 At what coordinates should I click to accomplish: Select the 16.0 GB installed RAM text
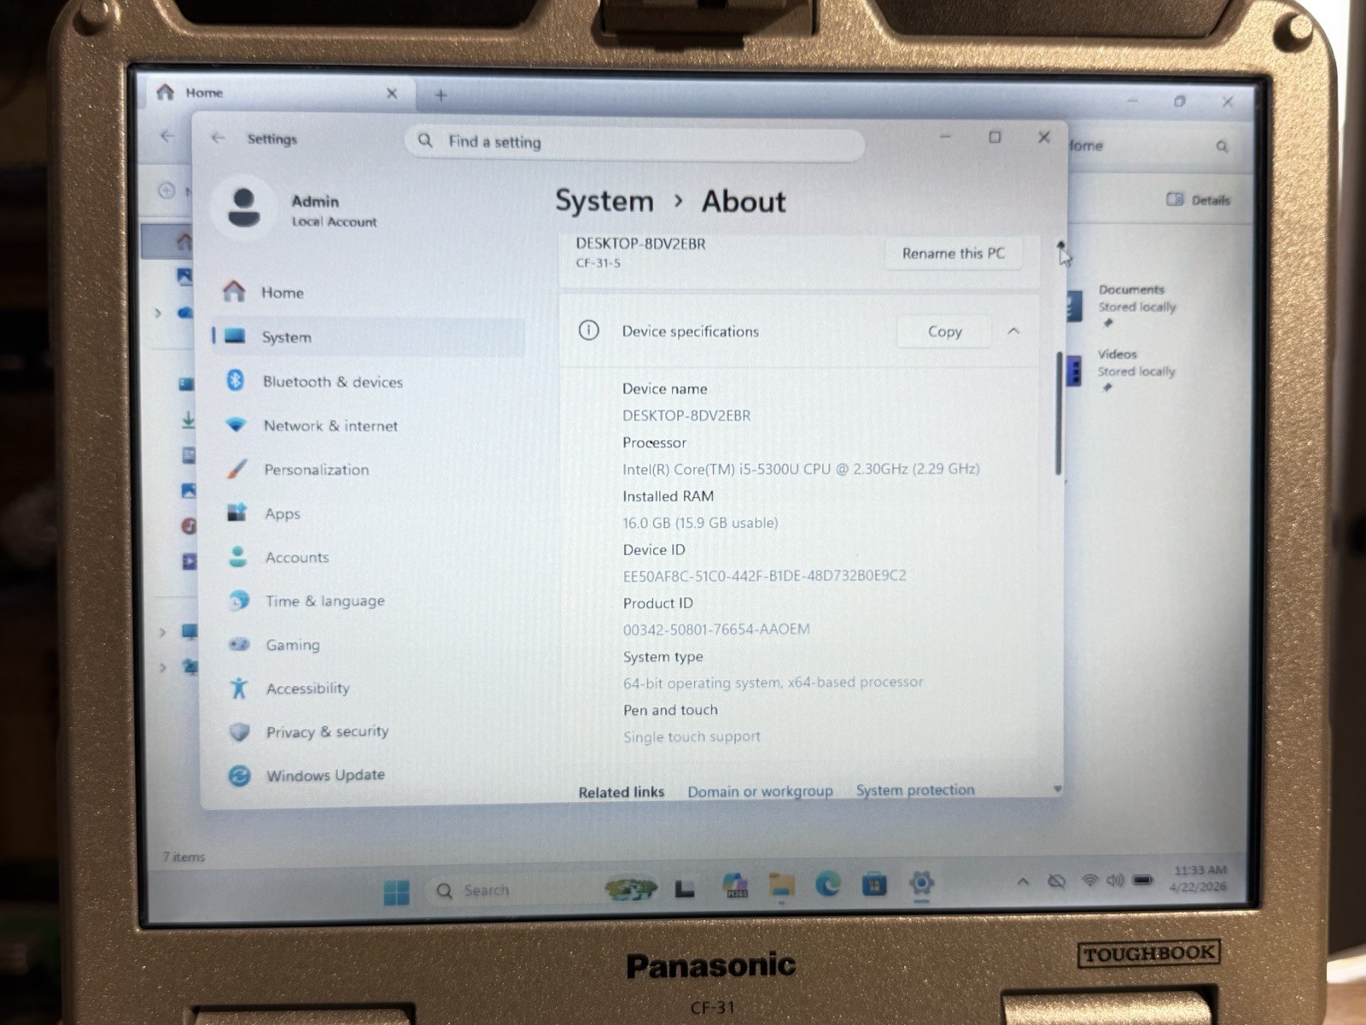[x=700, y=523]
